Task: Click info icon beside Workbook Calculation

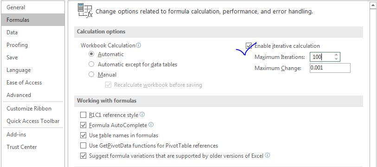Action: pos(139,45)
